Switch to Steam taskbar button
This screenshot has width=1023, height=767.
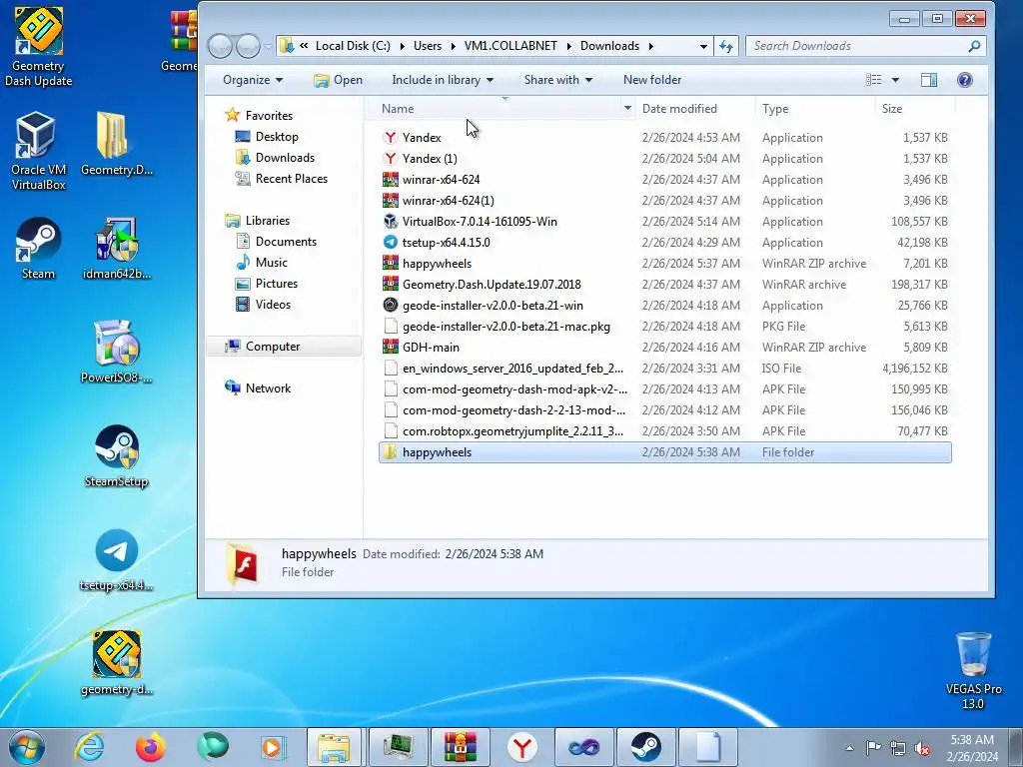pos(645,747)
